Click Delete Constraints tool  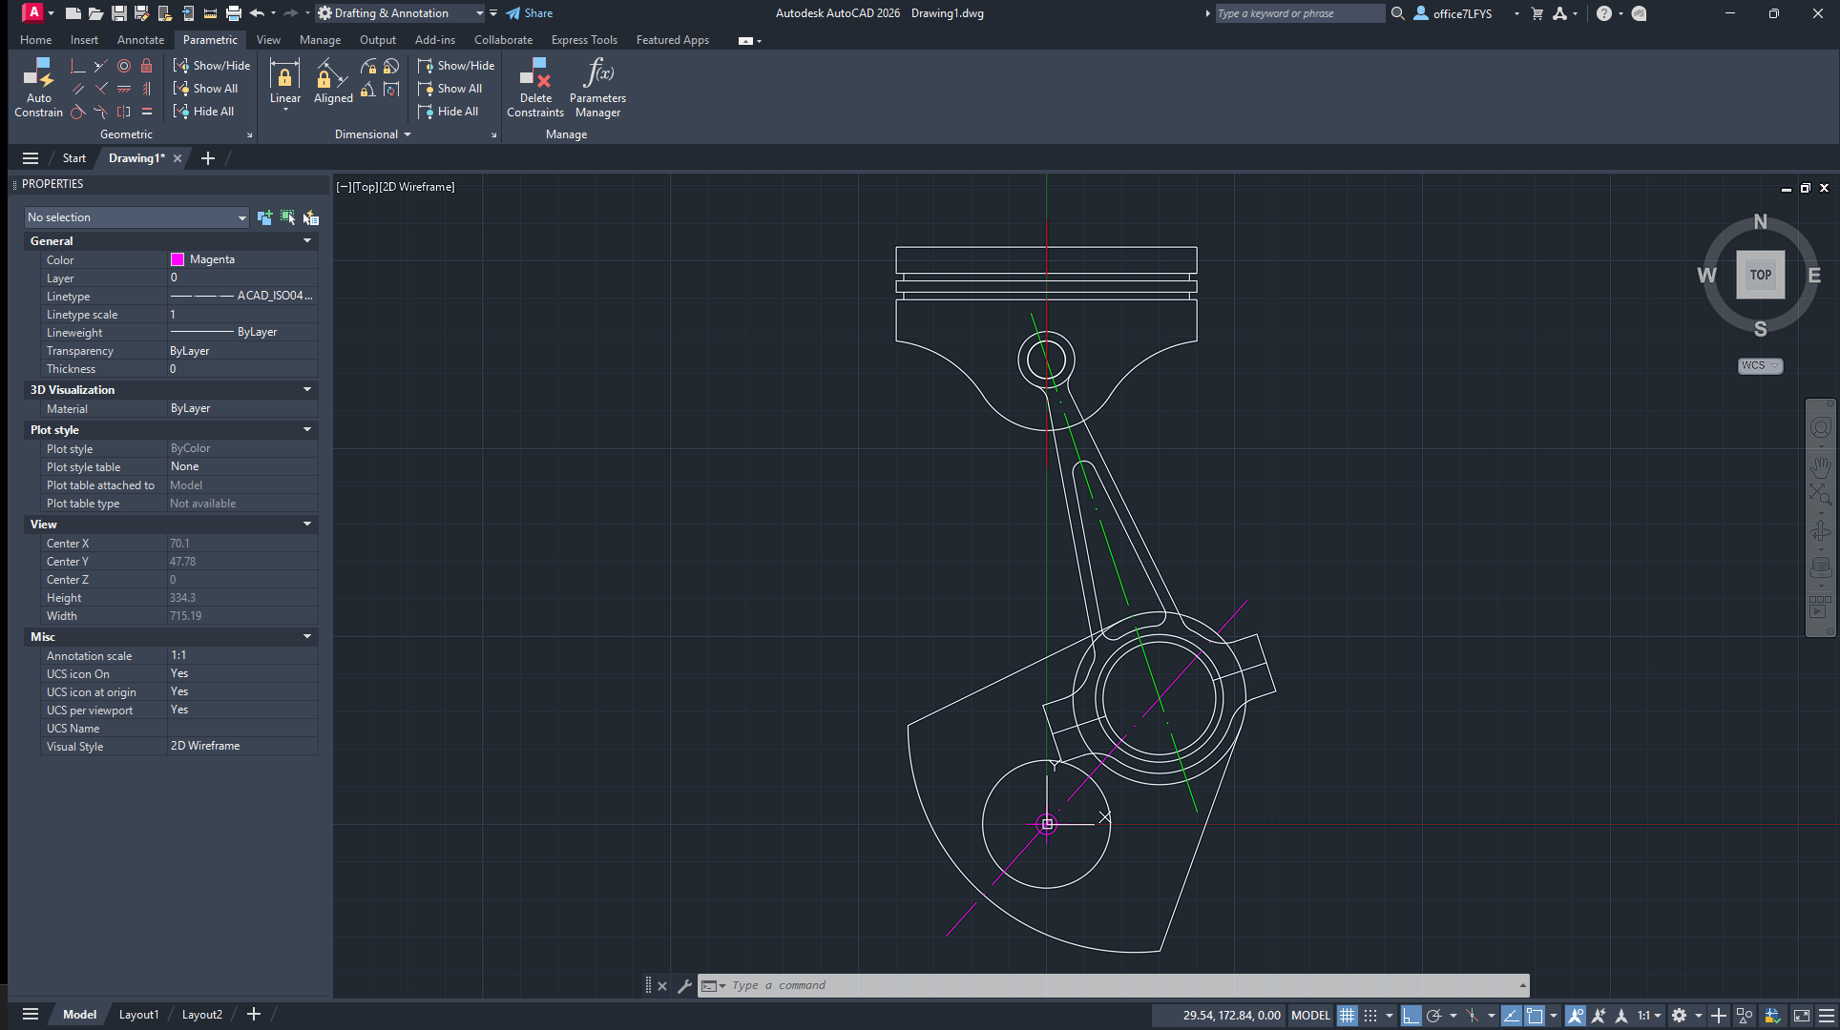point(535,87)
